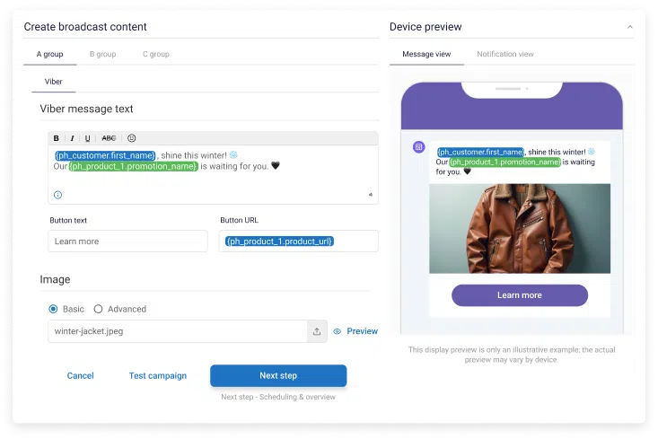Click Test campaign link
This screenshot has width=658, height=439.
(158, 375)
